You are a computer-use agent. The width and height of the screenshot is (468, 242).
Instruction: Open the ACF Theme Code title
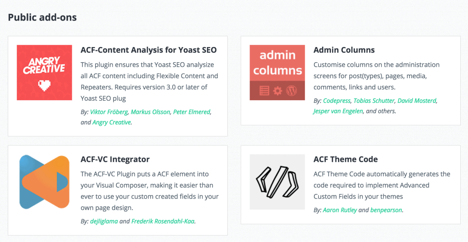tap(346, 159)
